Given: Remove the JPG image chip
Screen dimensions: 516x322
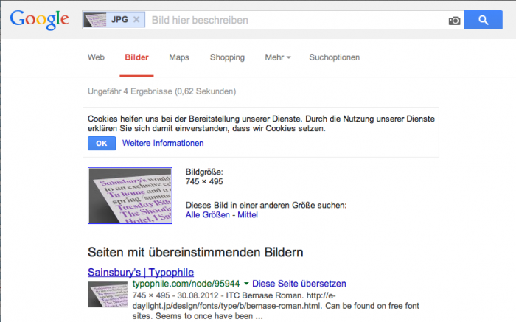Looking at the screenshot, I should [x=136, y=20].
